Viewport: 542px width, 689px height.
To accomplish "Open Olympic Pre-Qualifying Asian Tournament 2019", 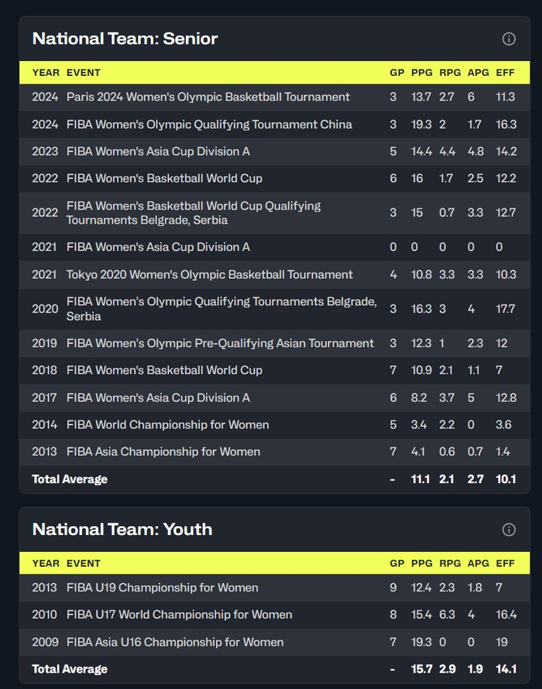I will point(220,343).
